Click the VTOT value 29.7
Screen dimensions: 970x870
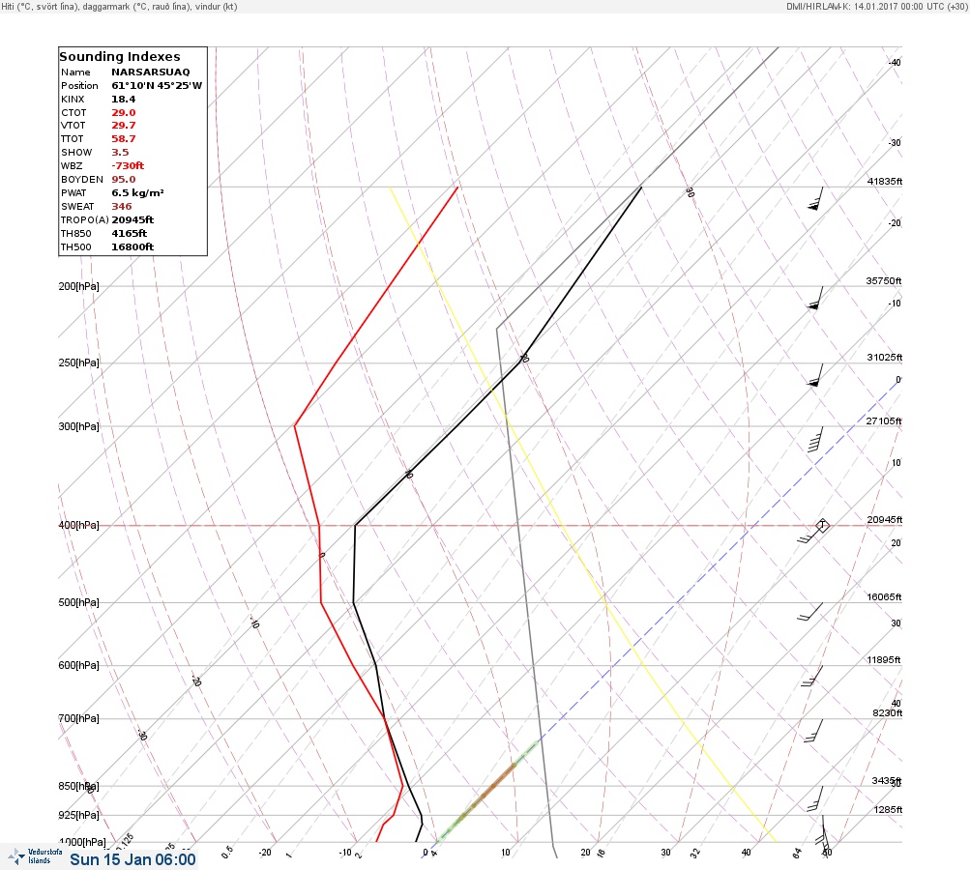click(123, 126)
